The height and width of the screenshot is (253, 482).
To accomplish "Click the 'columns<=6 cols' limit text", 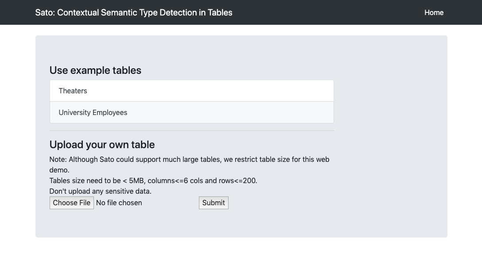I will click(175, 180).
